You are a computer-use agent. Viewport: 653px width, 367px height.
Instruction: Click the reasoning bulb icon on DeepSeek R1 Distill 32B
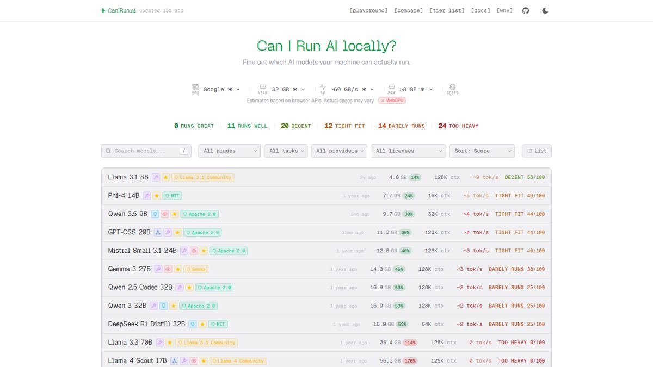192,324
